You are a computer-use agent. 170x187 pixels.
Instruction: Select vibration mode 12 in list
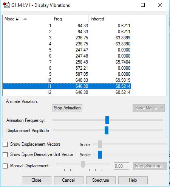[x=67, y=92]
